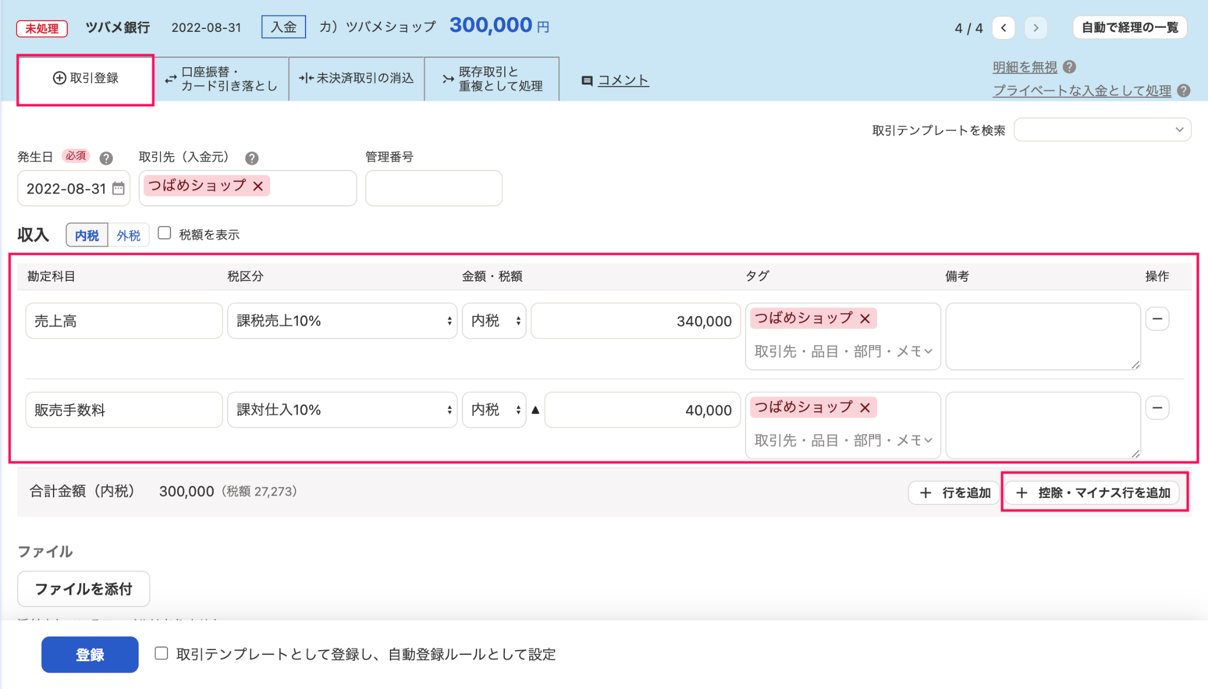Screen dimensions: 1208x689
Task: Select the 取引登録 tab
Action: click(x=86, y=78)
